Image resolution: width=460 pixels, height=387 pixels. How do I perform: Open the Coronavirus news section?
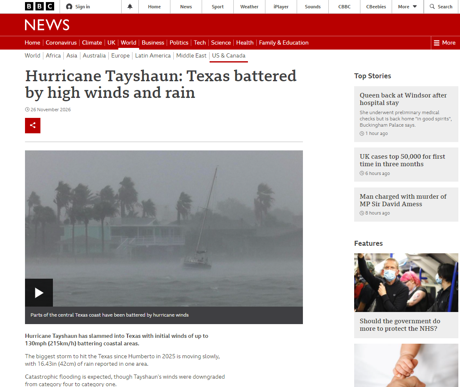tap(61, 42)
